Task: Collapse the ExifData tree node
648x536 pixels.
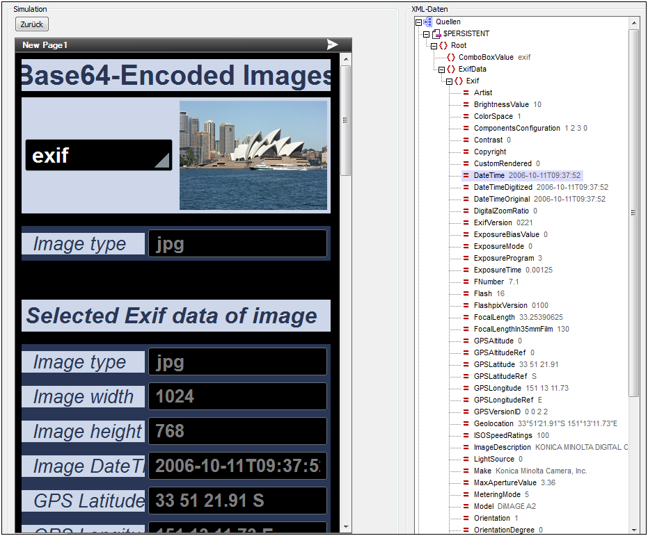Action: pyautogui.click(x=441, y=69)
